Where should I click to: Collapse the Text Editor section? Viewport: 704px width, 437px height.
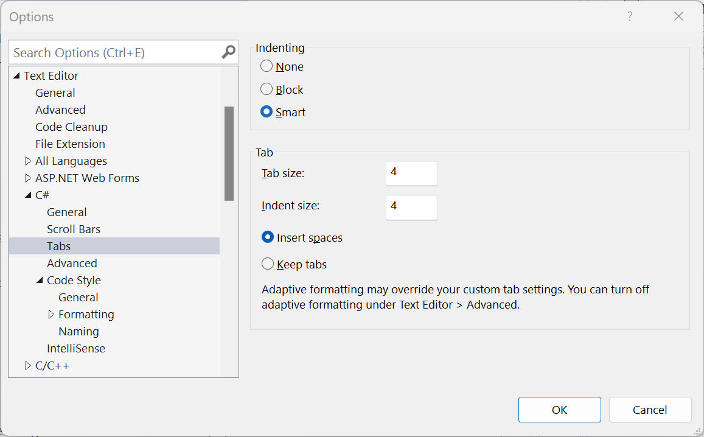pyautogui.click(x=15, y=75)
